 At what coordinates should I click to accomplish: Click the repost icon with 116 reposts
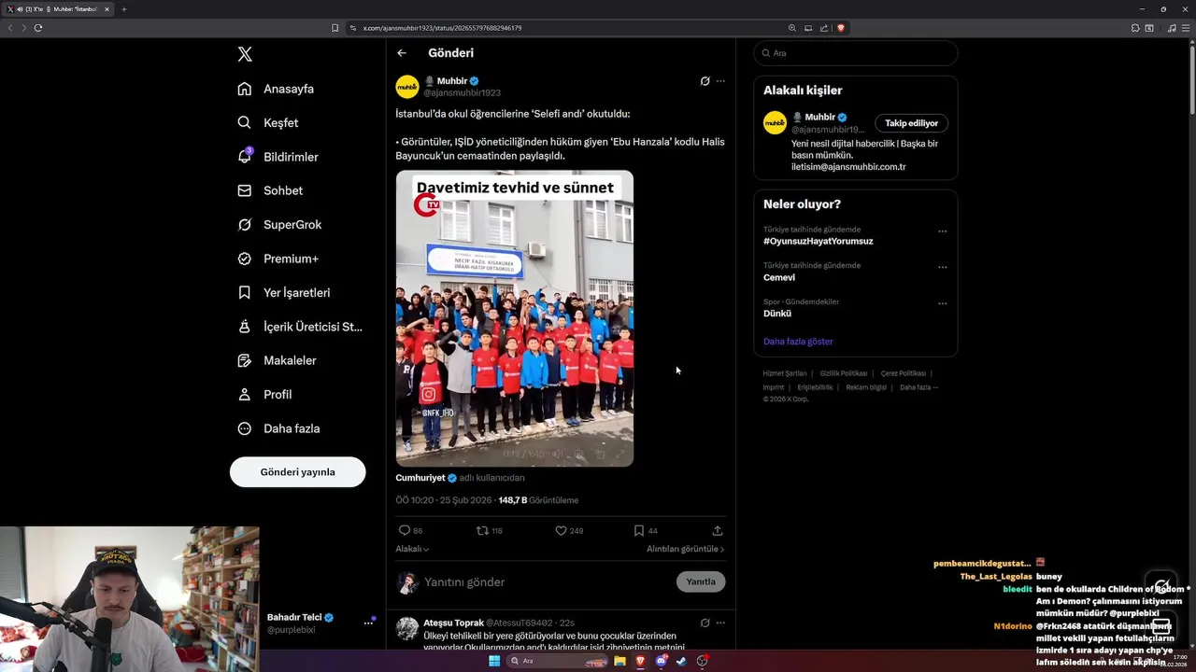coord(482,530)
